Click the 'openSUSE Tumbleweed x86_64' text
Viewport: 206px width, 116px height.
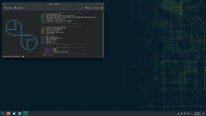(x=56, y=28)
